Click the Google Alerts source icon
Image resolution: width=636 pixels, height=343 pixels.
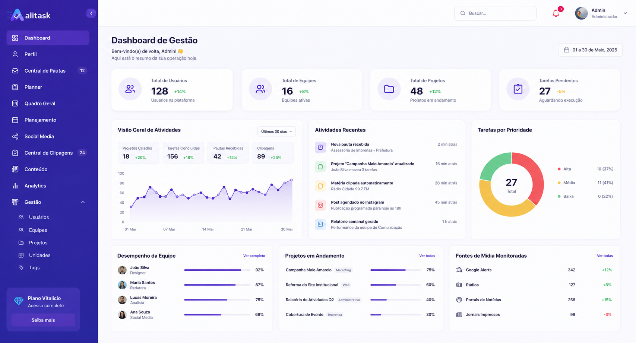(459, 270)
